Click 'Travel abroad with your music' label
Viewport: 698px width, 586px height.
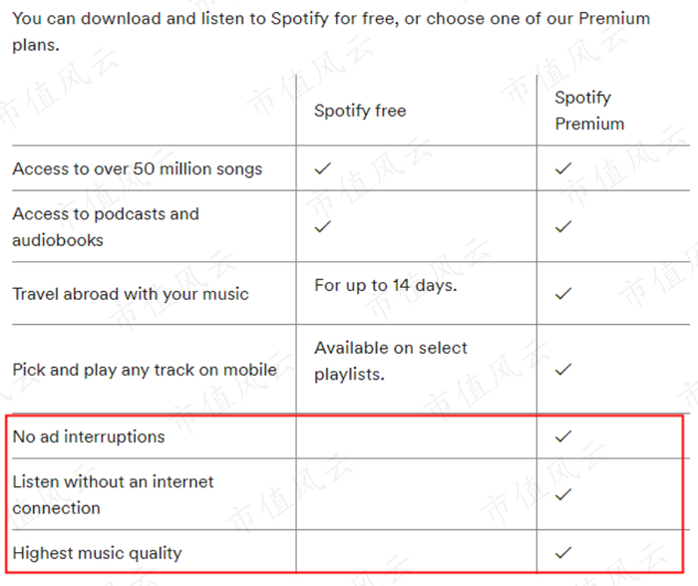pyautogui.click(x=131, y=294)
